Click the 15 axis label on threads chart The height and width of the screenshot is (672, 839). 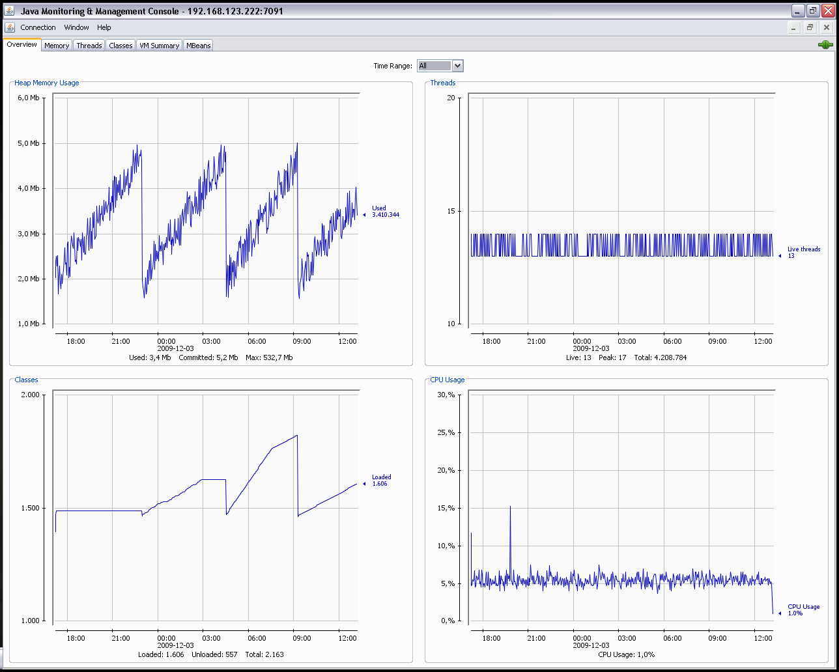coord(451,211)
